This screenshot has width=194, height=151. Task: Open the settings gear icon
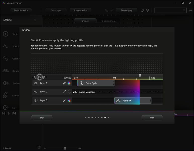point(147,10)
